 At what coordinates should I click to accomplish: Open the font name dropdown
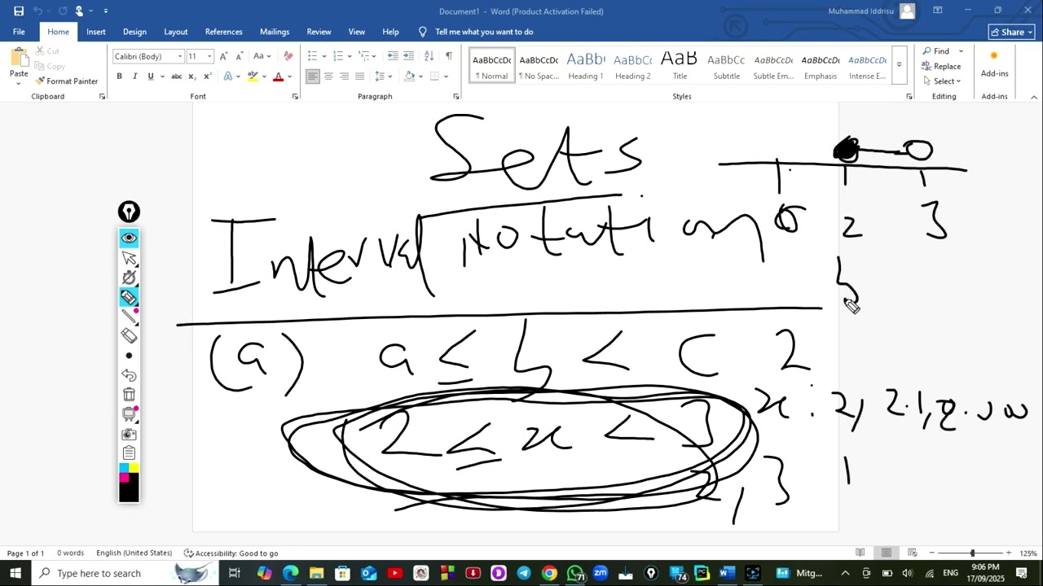point(180,56)
